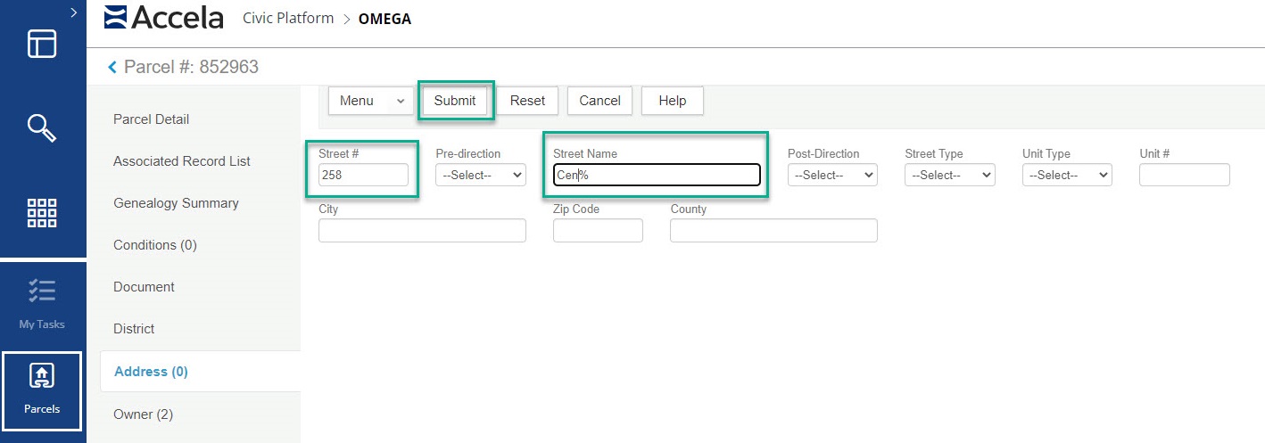Select the Parcels sidebar icon
This screenshot has width=1265, height=443.
coord(42,390)
